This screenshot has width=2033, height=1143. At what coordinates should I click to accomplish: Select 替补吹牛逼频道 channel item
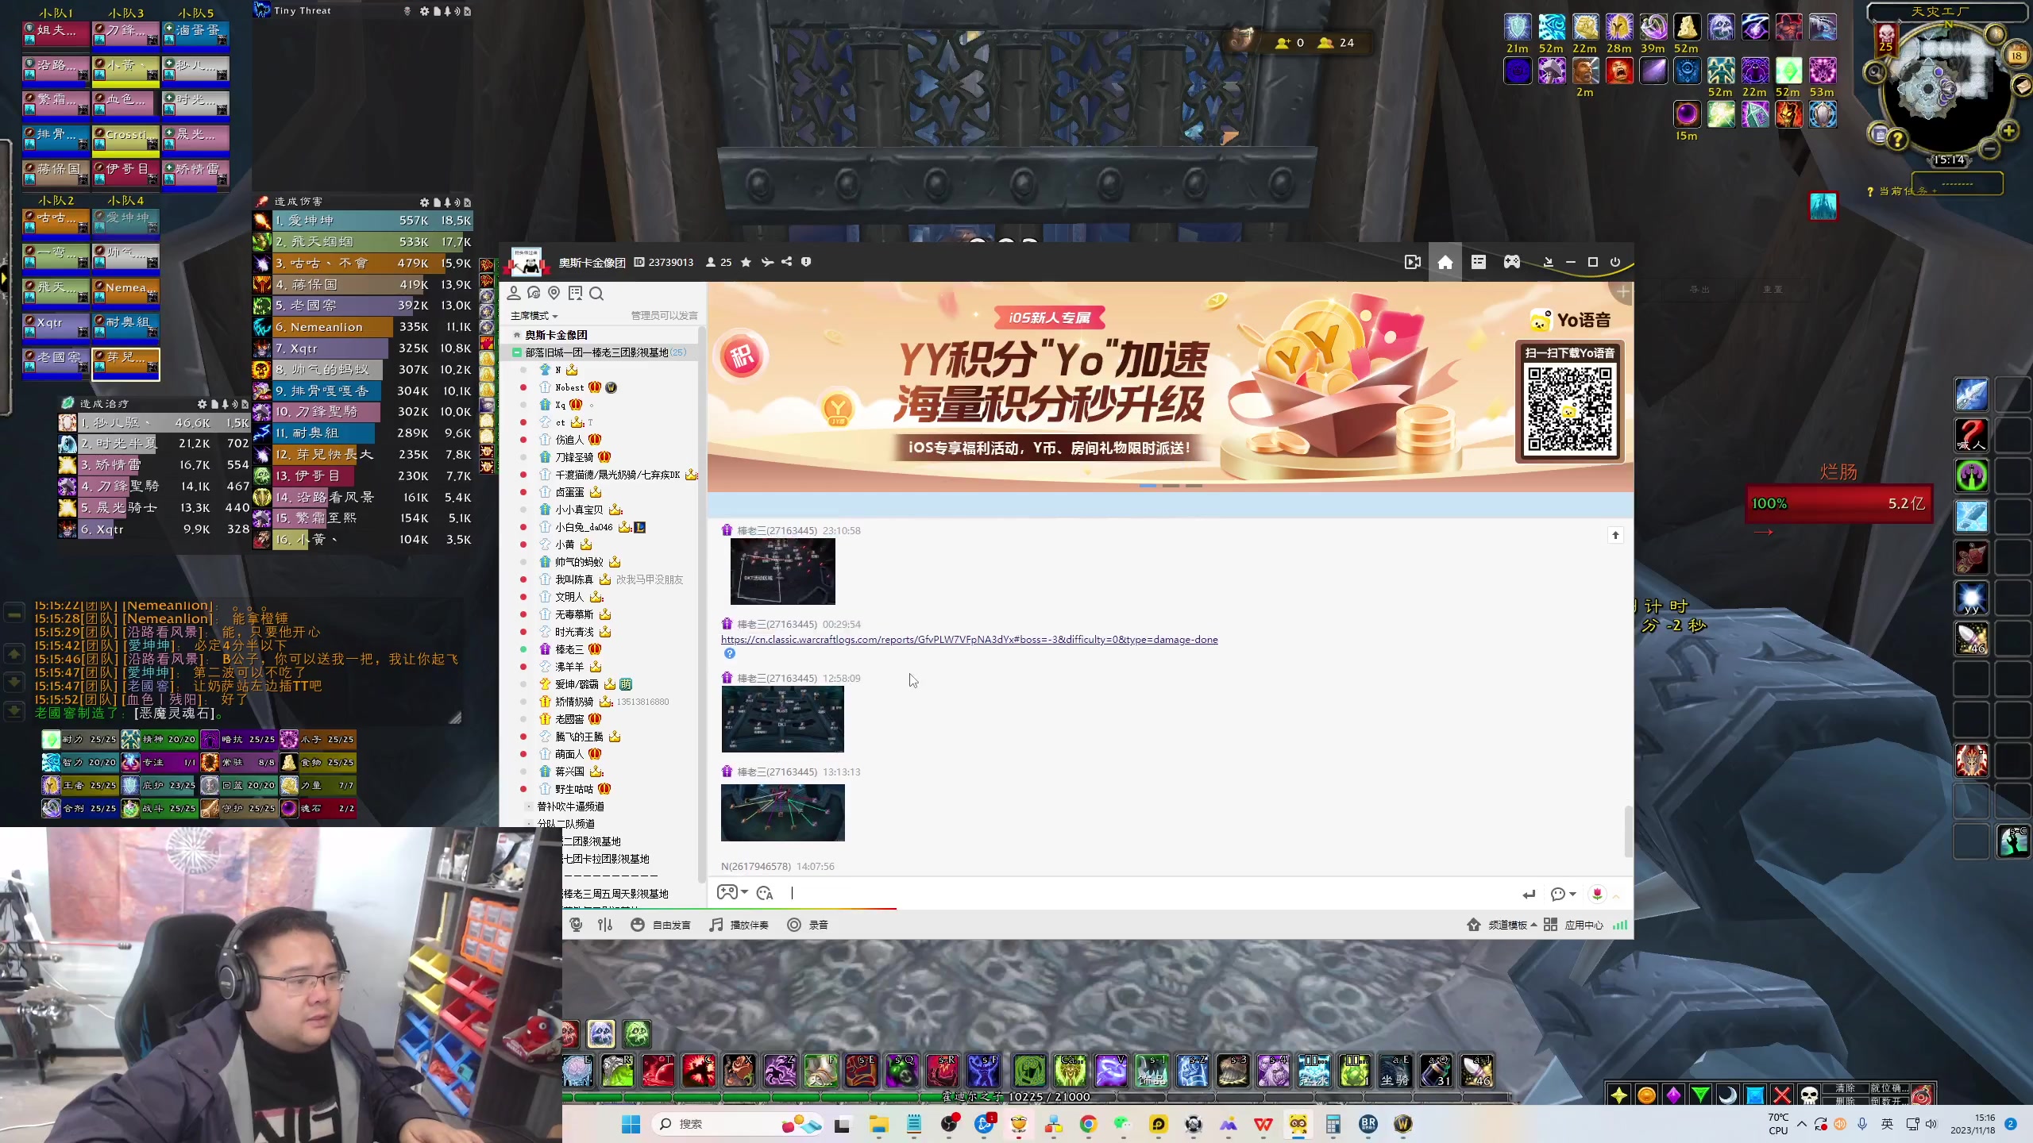tap(570, 806)
